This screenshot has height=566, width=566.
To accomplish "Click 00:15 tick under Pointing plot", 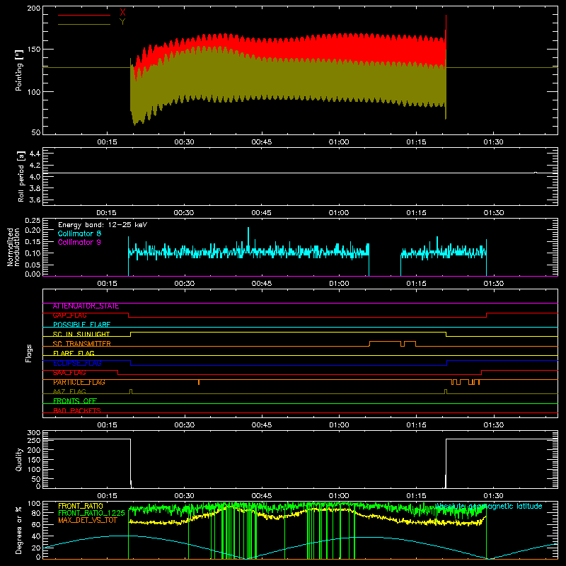I will (x=107, y=142).
